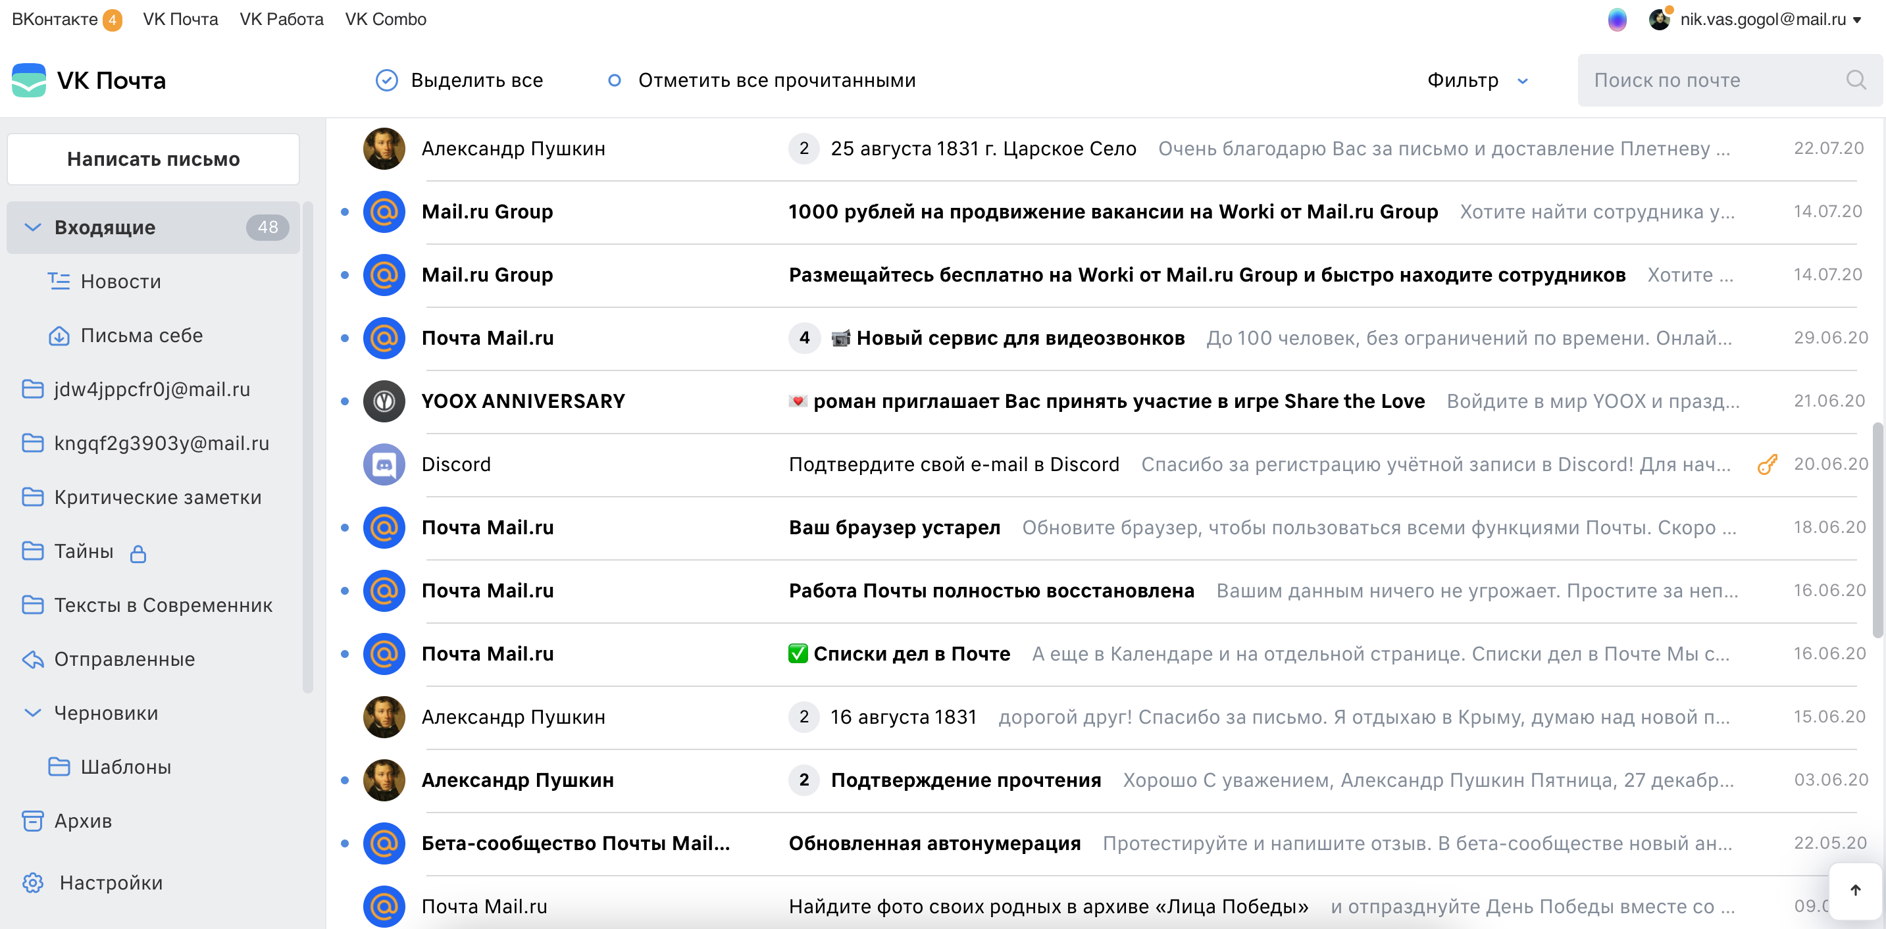The height and width of the screenshot is (929, 1886).
Task: Click the @ avatar on Ваш браузер устарел email
Action: 384,527
